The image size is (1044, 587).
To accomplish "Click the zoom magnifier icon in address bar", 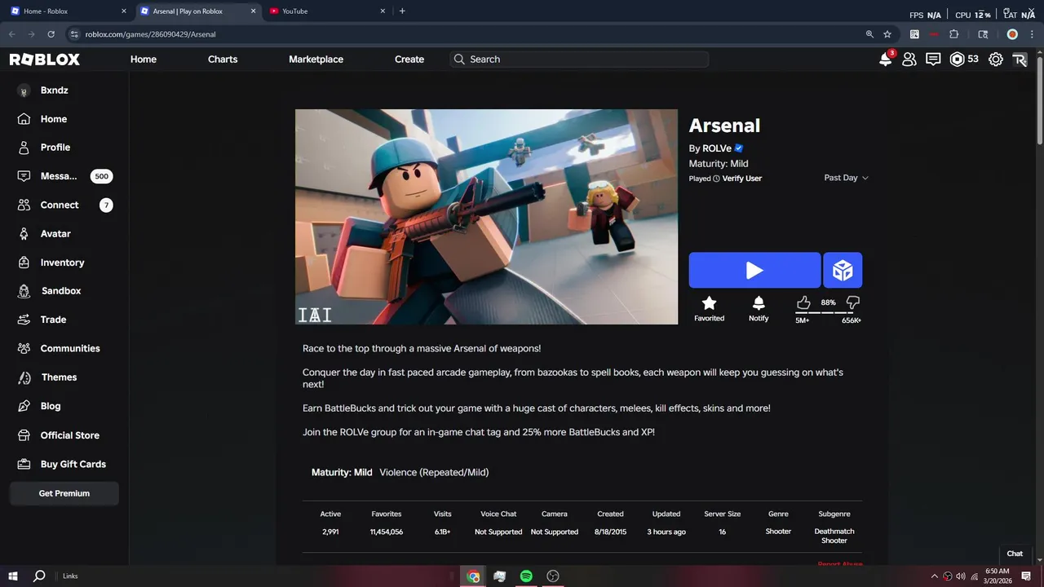I will click(x=869, y=34).
